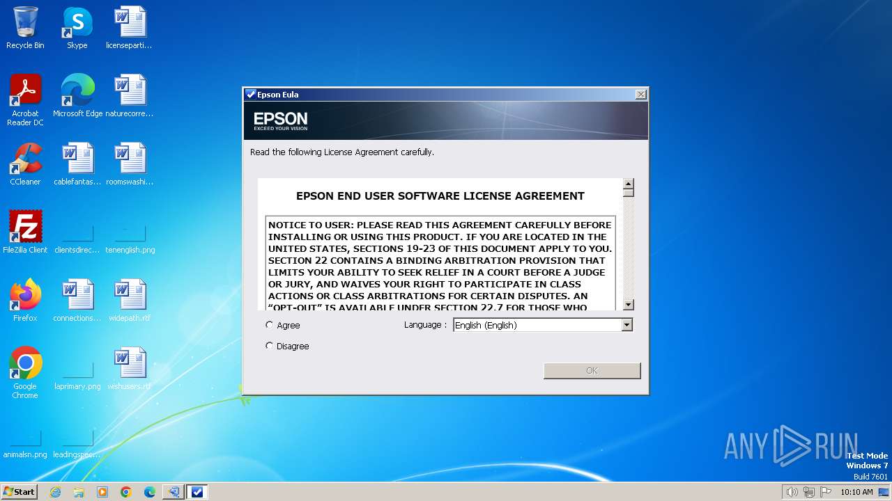The height and width of the screenshot is (501, 892).
Task: Select the CCleaner desktop shortcut
Action: click(x=25, y=164)
